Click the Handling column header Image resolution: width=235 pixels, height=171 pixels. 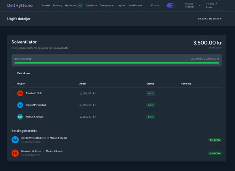point(186,84)
